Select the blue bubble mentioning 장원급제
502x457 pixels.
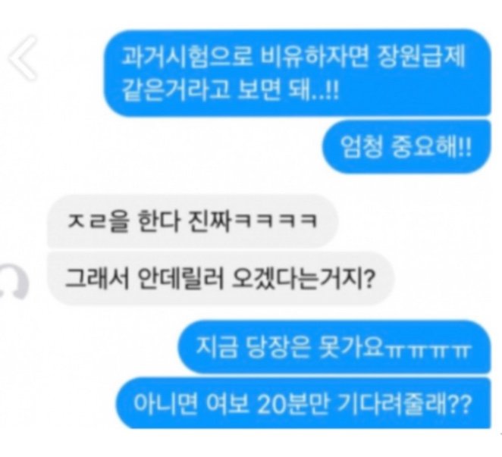(297, 73)
